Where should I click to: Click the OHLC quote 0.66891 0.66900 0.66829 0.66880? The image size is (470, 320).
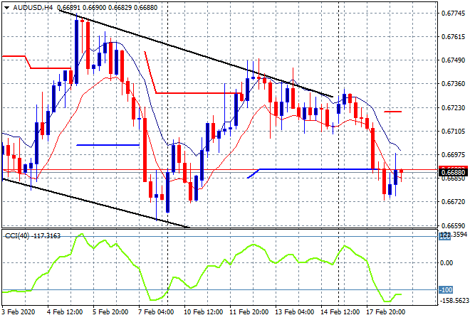107,8
